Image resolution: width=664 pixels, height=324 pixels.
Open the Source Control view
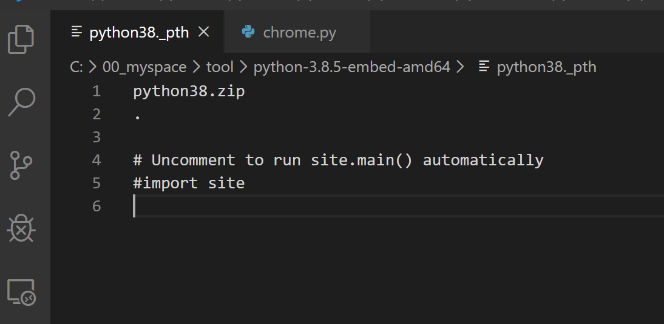[21, 165]
